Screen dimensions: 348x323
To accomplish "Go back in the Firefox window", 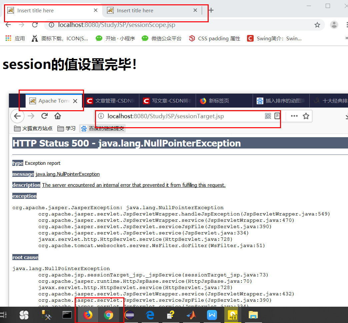I will pos(17,116).
